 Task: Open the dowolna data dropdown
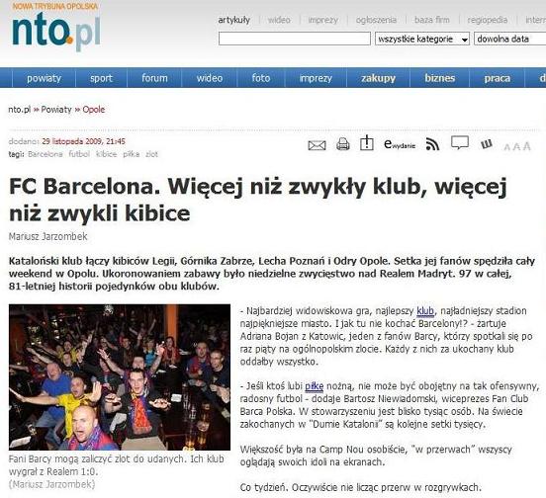click(509, 39)
